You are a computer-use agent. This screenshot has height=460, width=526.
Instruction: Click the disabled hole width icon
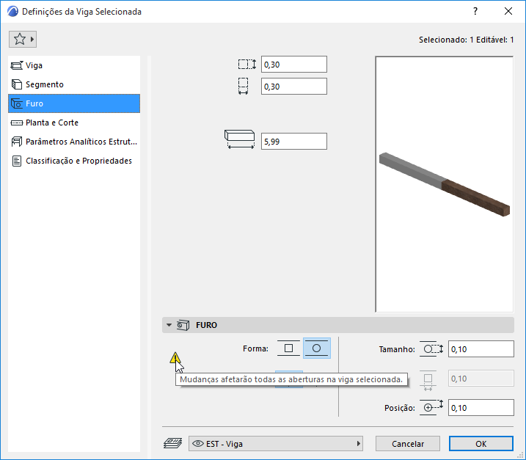(428, 381)
